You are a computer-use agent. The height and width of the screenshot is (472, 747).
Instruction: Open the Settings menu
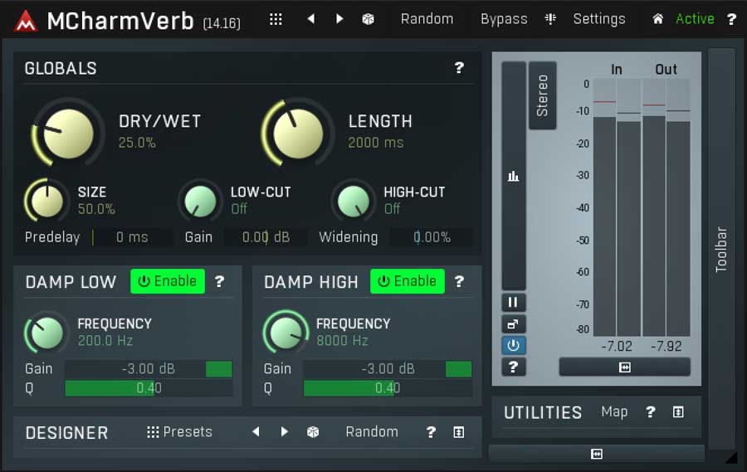click(x=599, y=19)
